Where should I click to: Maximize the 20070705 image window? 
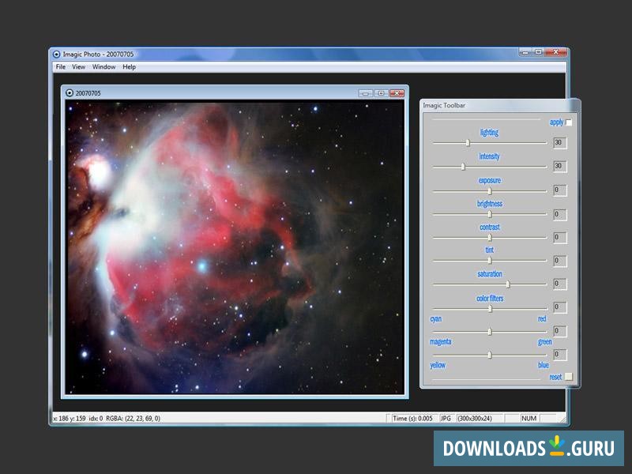[x=381, y=93]
